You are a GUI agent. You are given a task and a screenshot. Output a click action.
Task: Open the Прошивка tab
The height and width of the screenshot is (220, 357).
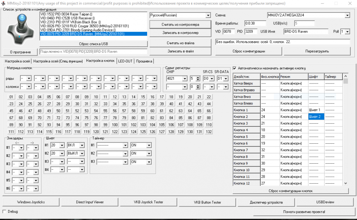144,61
